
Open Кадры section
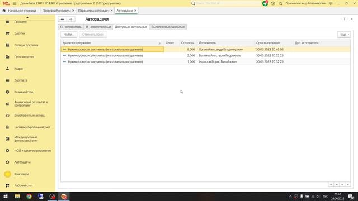tap(18, 69)
